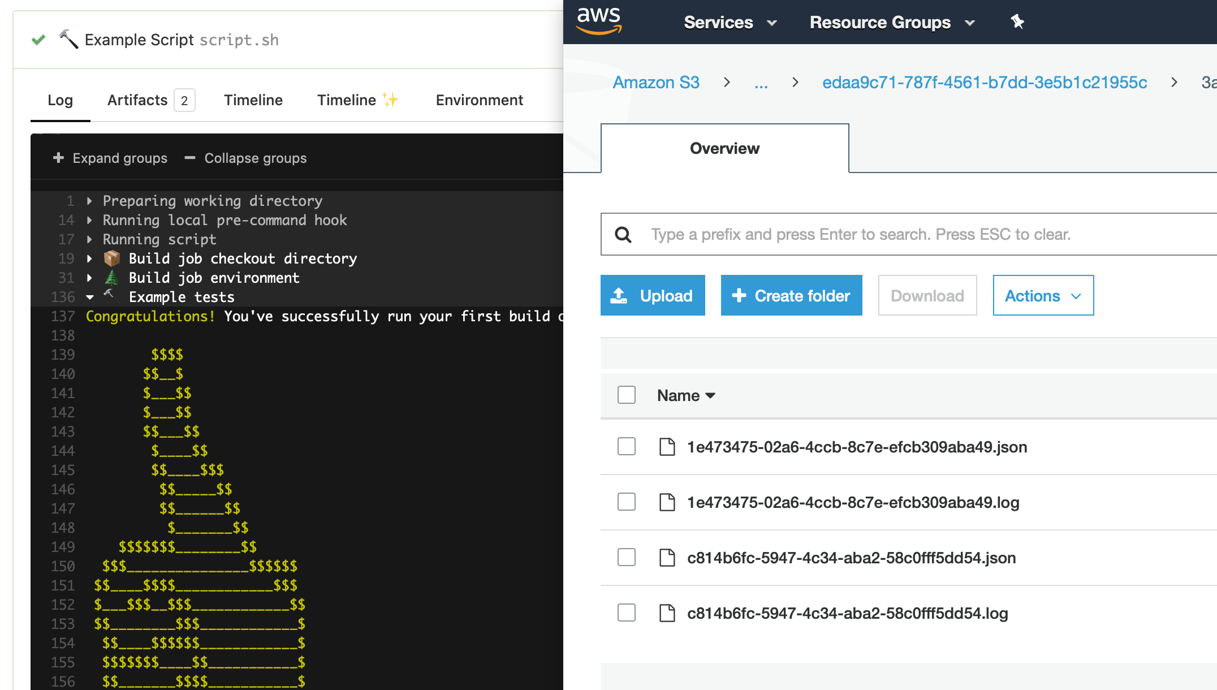1217x690 pixels.
Task: Click the hammer icon beside Example tests
Action: pos(111,296)
